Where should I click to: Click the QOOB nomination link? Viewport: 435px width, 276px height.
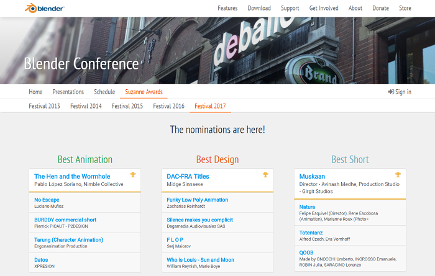307,252
